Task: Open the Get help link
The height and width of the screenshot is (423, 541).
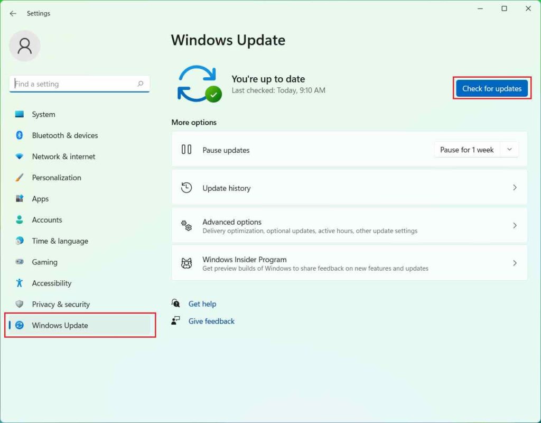Action: point(202,304)
